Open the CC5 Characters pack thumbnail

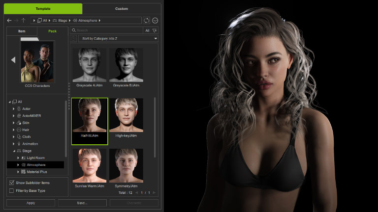coord(37,61)
